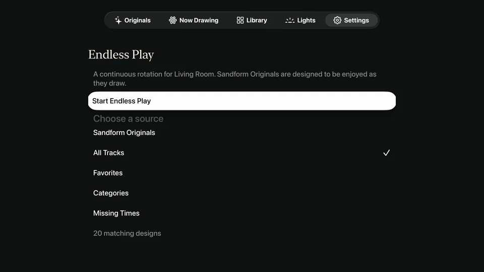Choose Favorites as source
Screen dimensions: 484x272
242,173
